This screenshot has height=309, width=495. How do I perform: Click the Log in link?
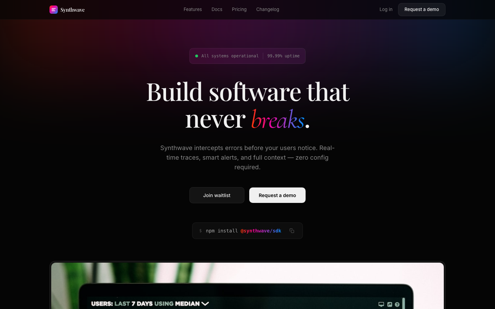[x=386, y=10]
